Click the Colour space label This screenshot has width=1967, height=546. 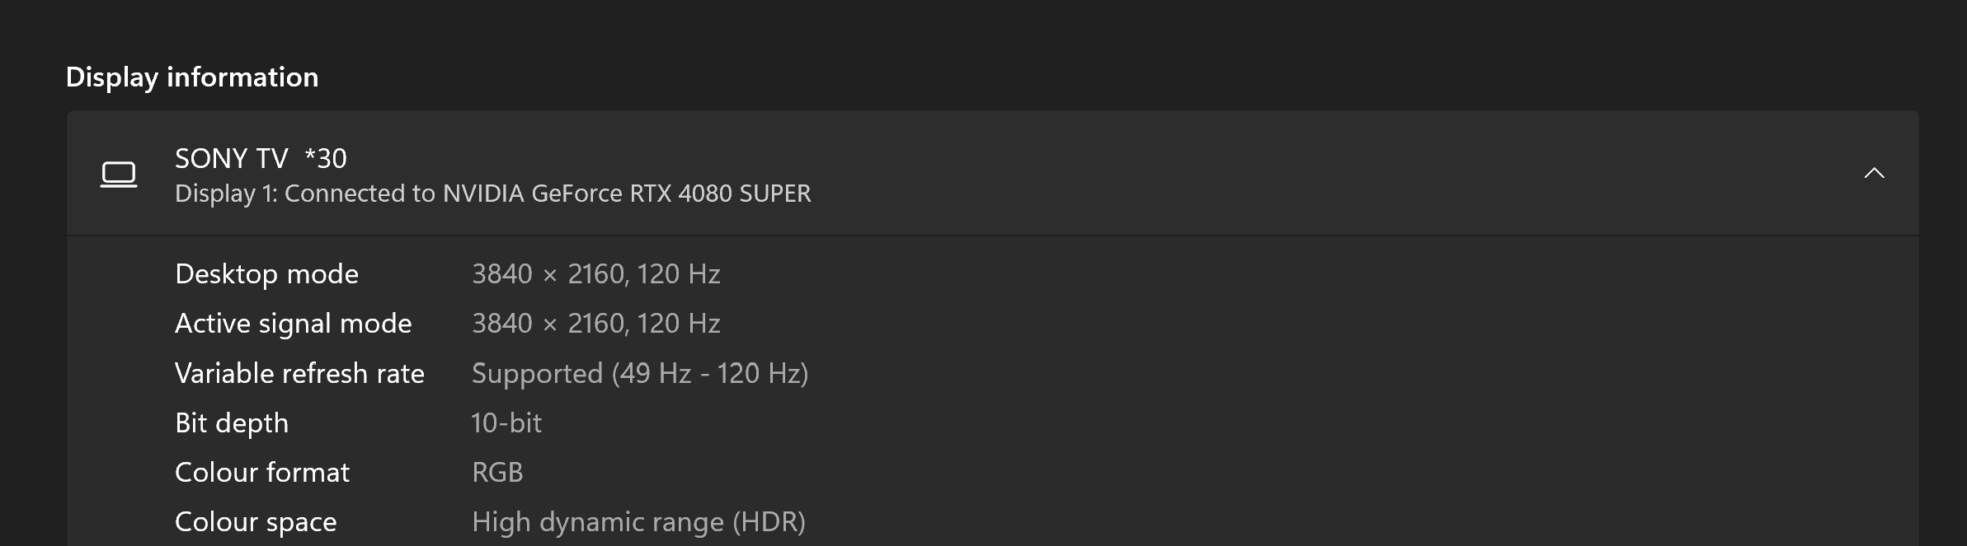pyautogui.click(x=256, y=522)
